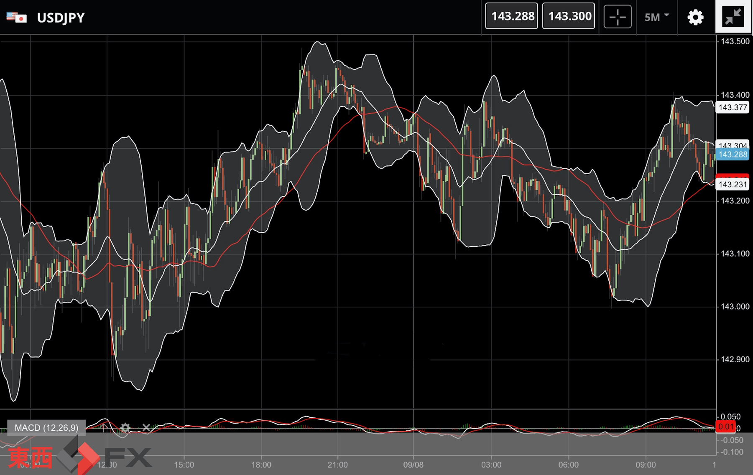
Task: Toggle the crosshair cursor button
Action: click(617, 17)
